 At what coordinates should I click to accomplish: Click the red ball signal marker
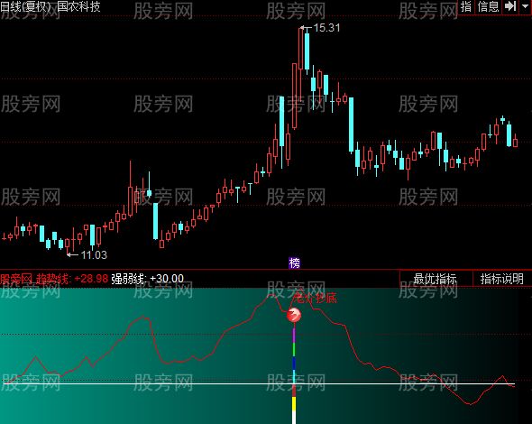click(294, 315)
